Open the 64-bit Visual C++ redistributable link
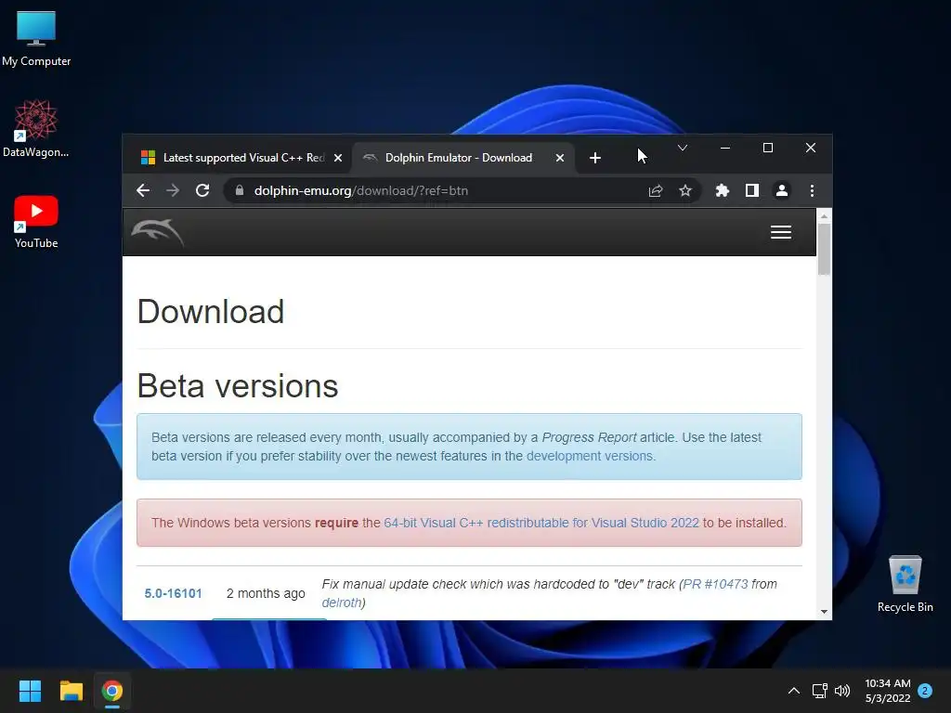 pyautogui.click(x=541, y=523)
